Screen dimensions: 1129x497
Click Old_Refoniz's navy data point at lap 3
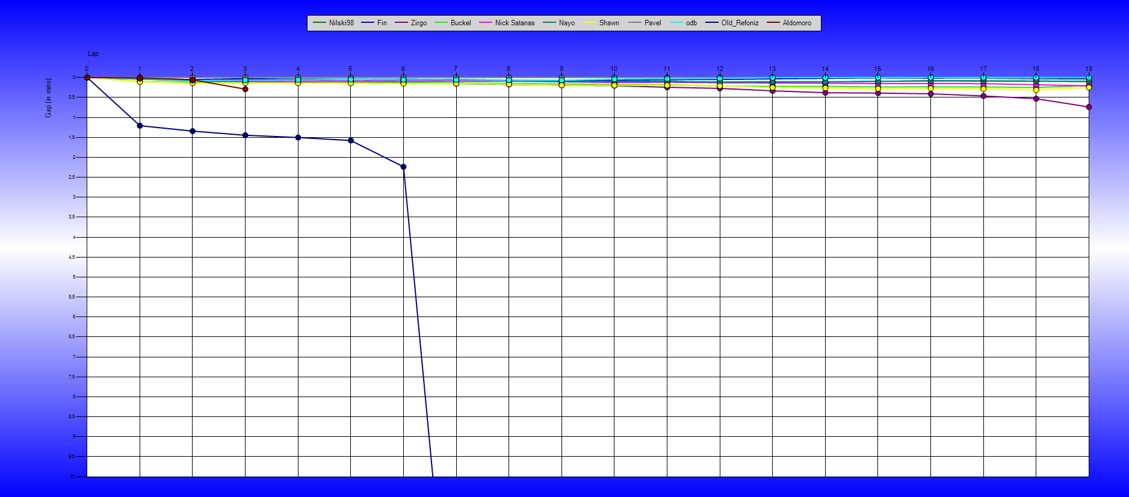[245, 135]
